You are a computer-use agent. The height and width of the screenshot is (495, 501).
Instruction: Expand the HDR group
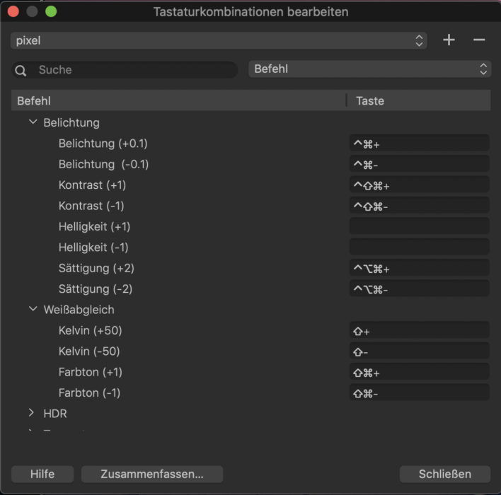tap(31, 412)
